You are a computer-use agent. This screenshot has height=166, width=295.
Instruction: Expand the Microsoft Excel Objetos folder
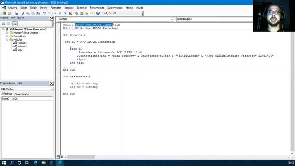7,33
